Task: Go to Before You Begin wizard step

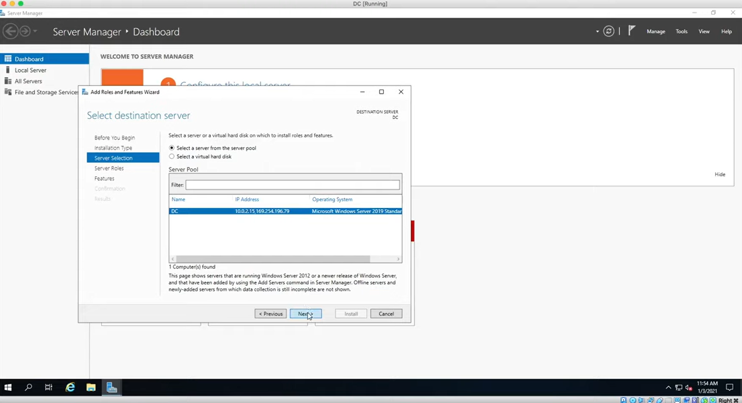Action: [x=115, y=138]
